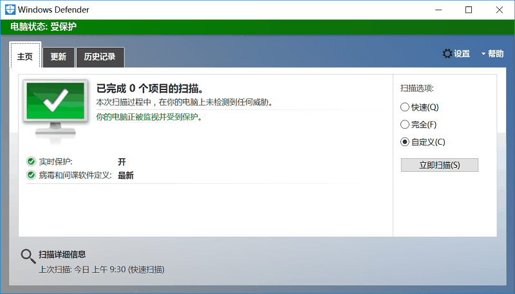Click the magnifying glass icon for 扫描详细信息
The image size is (515, 294).
point(28,256)
